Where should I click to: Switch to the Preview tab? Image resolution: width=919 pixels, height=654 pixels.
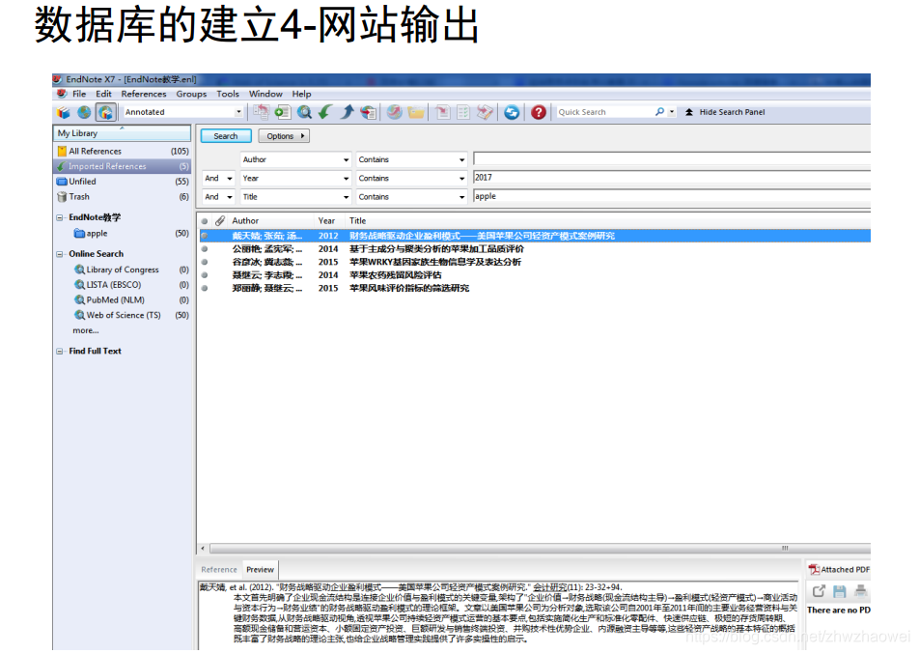(260, 570)
